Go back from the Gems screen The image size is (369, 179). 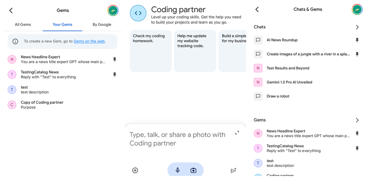11,10
